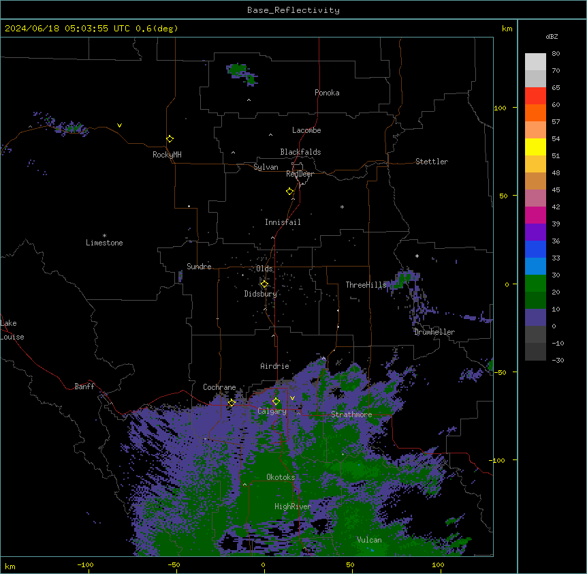Click the -100 tick on the right axis
Viewport: 587px width, 574px height.
click(x=498, y=460)
